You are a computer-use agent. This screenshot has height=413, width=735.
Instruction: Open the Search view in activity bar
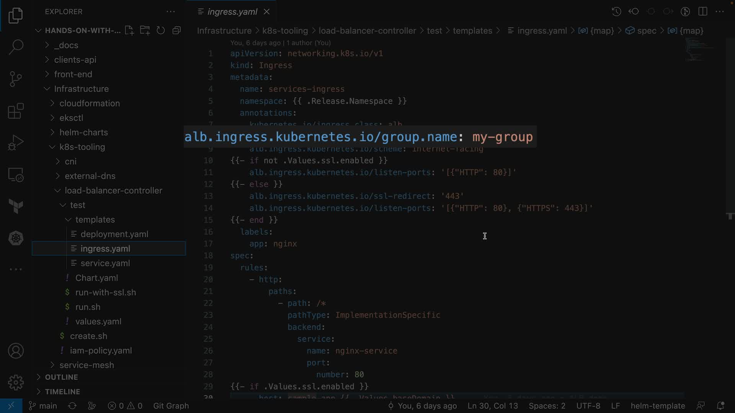(x=16, y=47)
